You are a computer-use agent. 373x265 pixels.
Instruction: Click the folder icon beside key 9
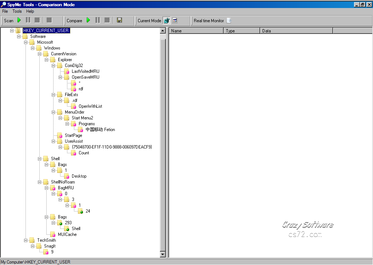(x=46, y=252)
